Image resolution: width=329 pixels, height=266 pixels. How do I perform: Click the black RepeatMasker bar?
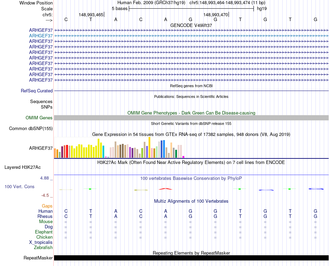[191, 258]
